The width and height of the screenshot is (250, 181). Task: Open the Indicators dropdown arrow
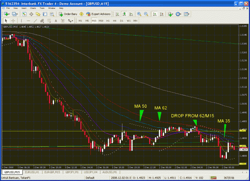pos(173,14)
